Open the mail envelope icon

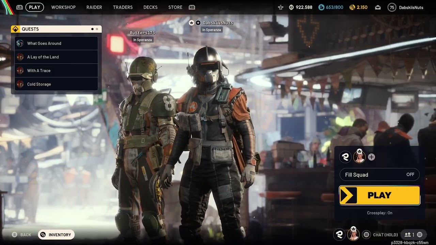tap(378, 7)
